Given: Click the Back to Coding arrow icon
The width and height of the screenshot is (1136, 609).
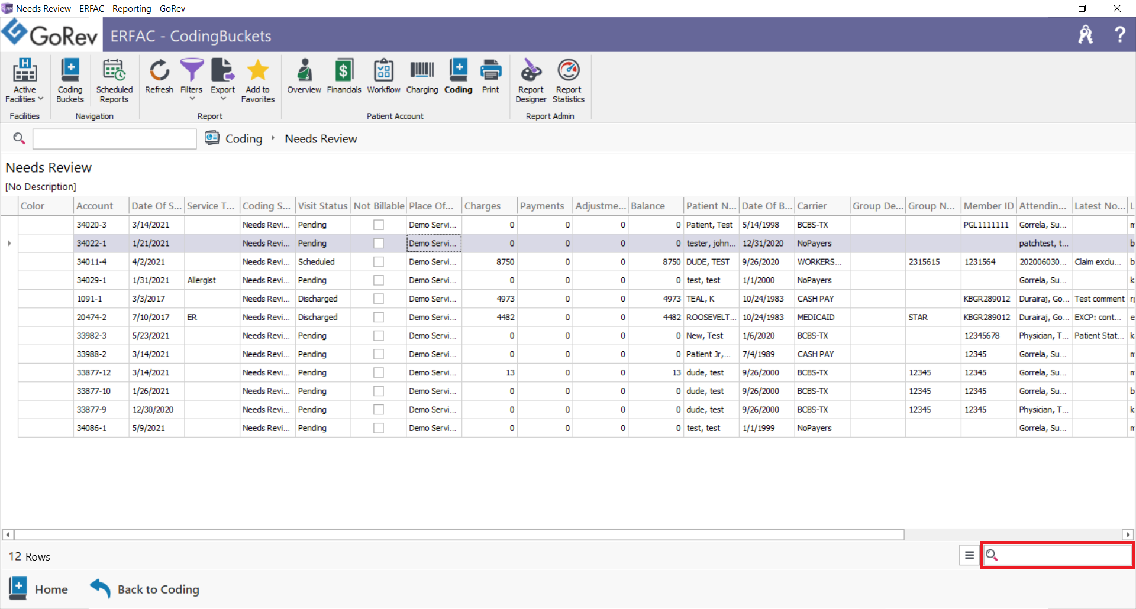Looking at the screenshot, I should (100, 589).
